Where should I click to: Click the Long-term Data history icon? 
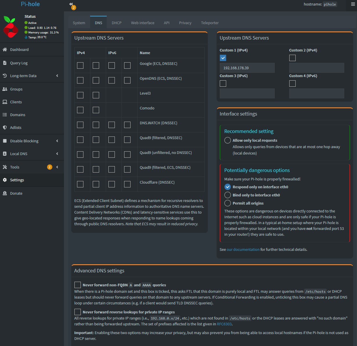click(x=5, y=76)
